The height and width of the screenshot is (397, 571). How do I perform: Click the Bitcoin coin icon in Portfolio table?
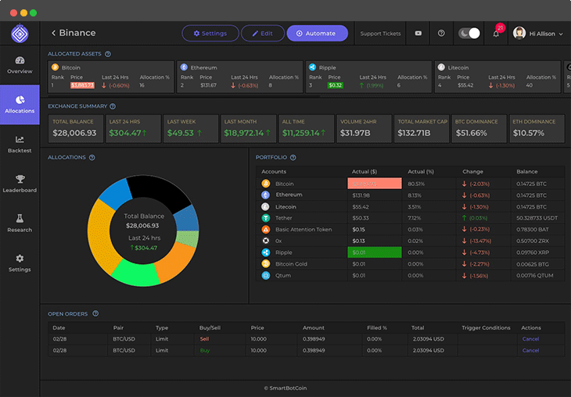tap(266, 184)
